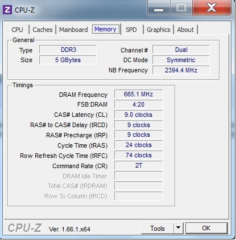
Task: Open the Caches tab
Action: click(43, 30)
